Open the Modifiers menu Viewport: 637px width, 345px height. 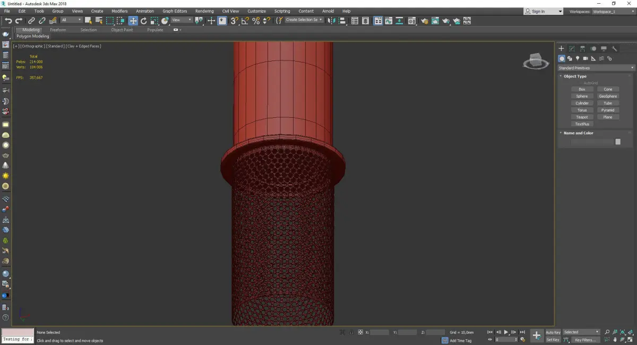click(x=119, y=11)
